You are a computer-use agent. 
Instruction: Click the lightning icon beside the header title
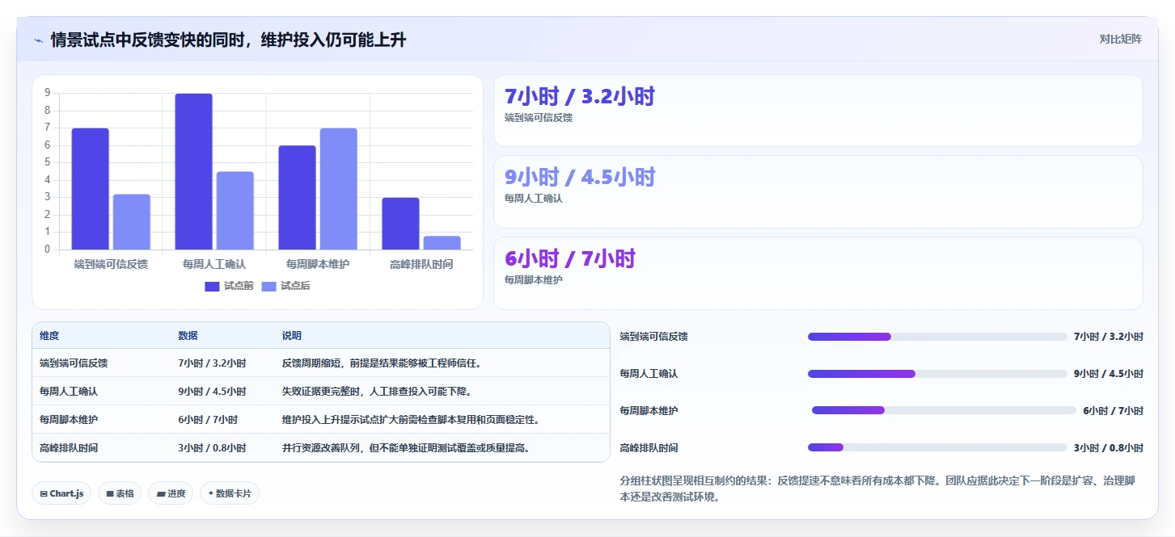[x=38, y=40]
